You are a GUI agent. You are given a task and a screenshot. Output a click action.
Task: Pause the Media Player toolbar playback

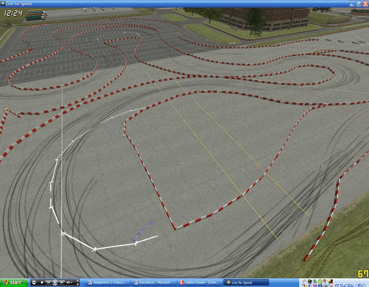[55, 283]
